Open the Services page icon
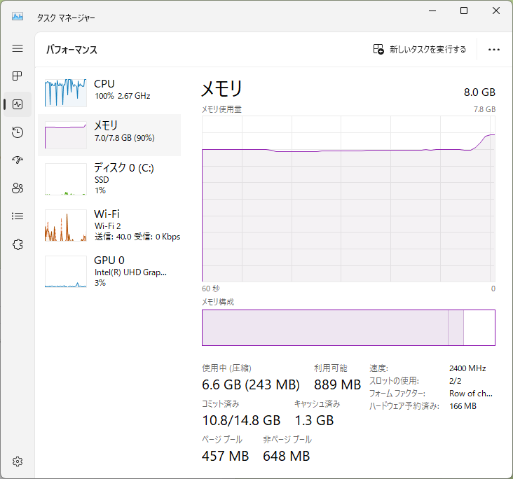Viewport: 513px width, 479px height. [18, 244]
